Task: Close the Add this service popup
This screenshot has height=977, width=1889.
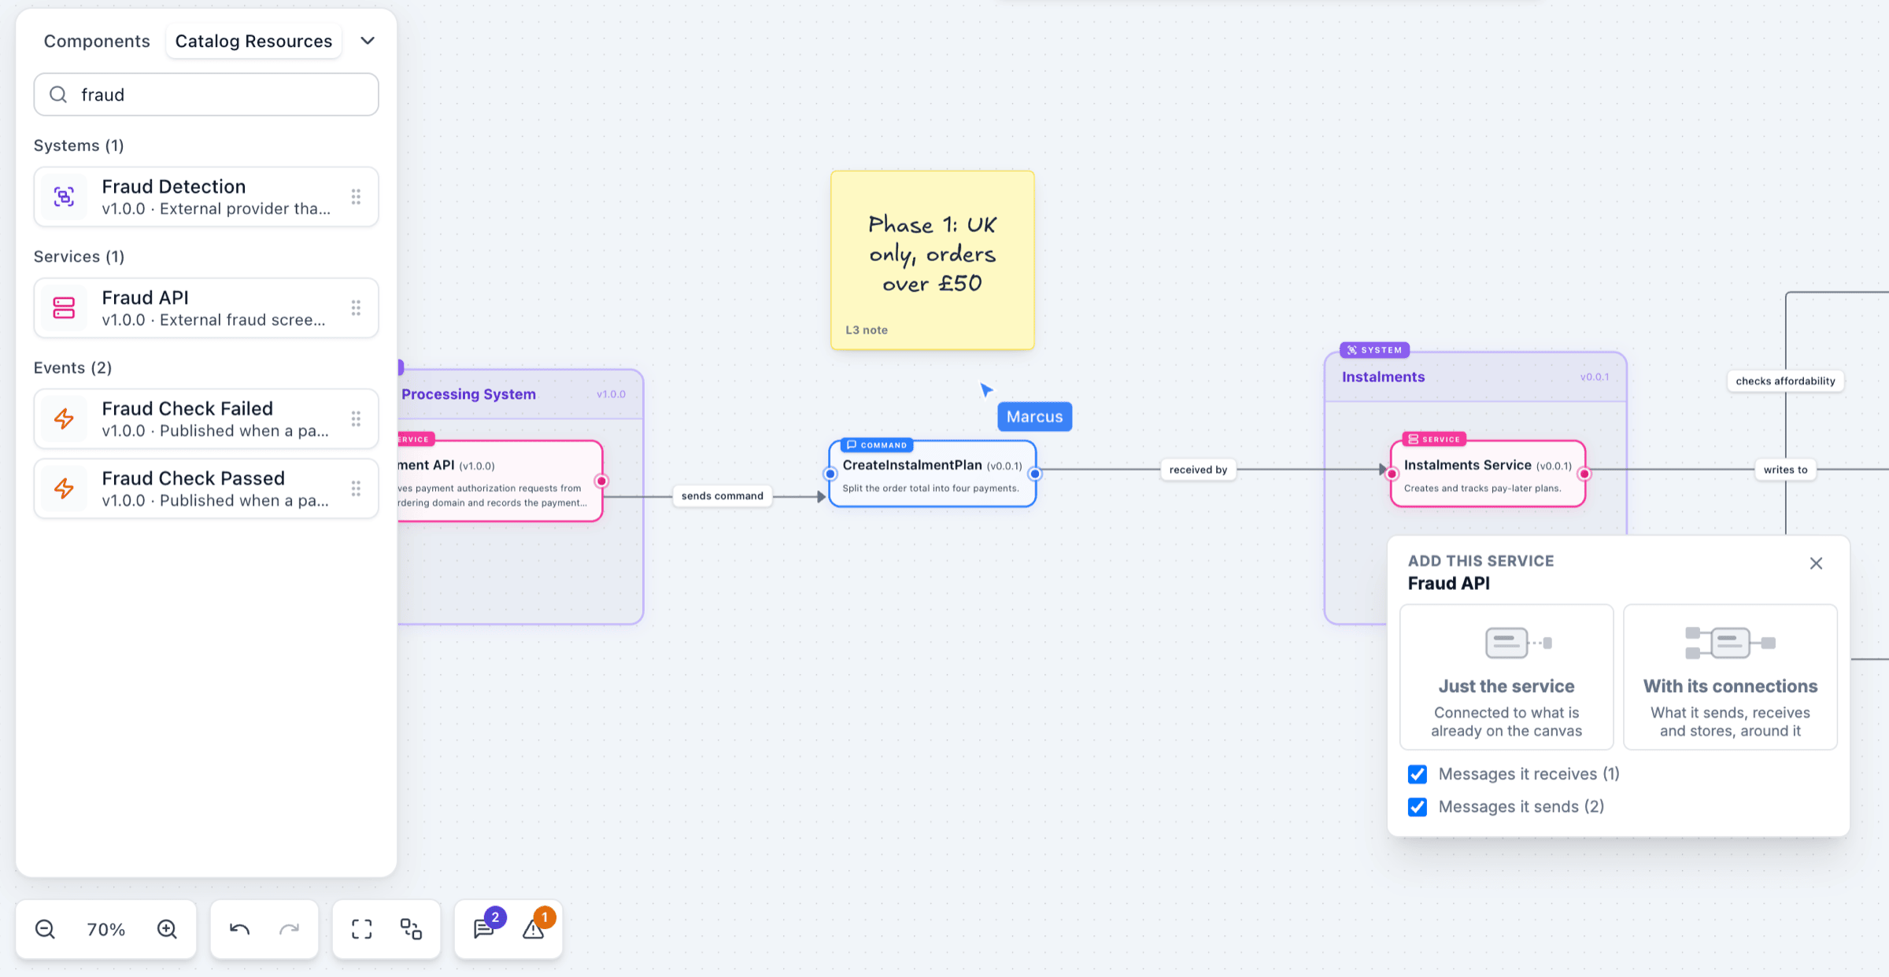Action: 1816,563
